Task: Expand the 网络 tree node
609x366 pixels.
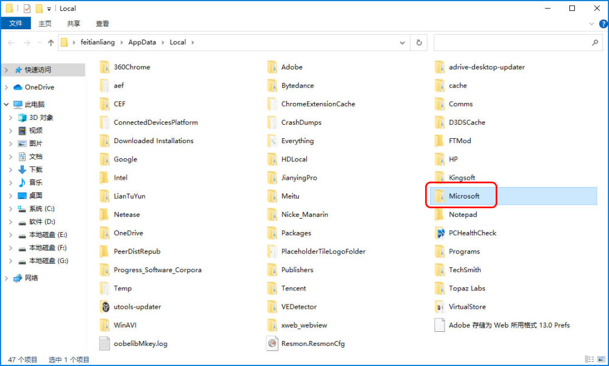Action: click(6, 278)
